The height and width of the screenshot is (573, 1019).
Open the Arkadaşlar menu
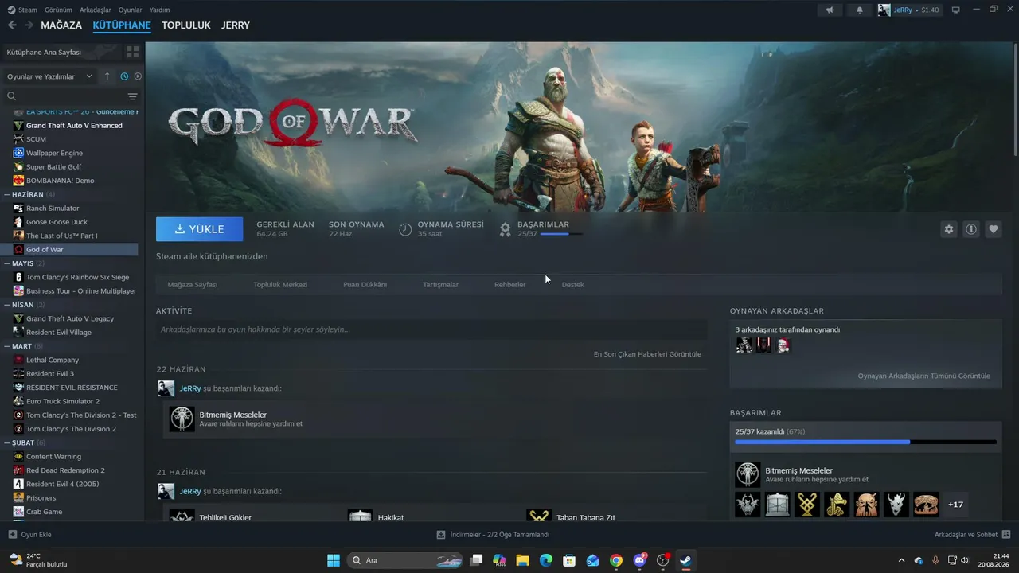click(x=96, y=10)
